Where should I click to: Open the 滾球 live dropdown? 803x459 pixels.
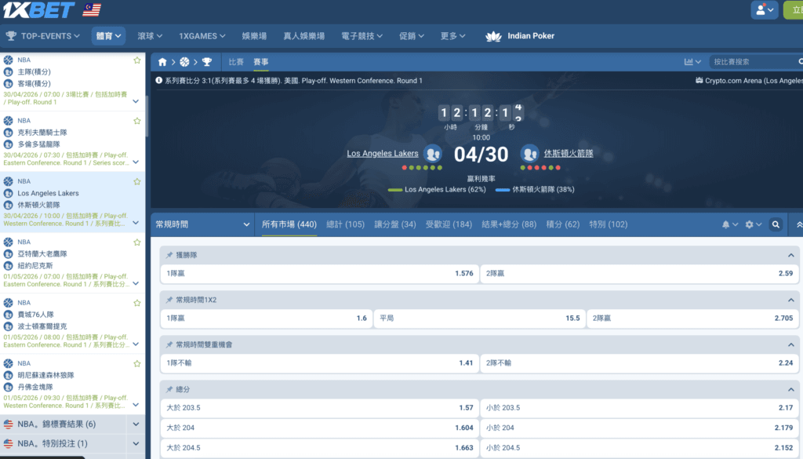(150, 36)
